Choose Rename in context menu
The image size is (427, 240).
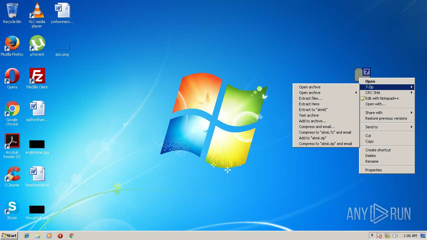[x=387, y=161]
